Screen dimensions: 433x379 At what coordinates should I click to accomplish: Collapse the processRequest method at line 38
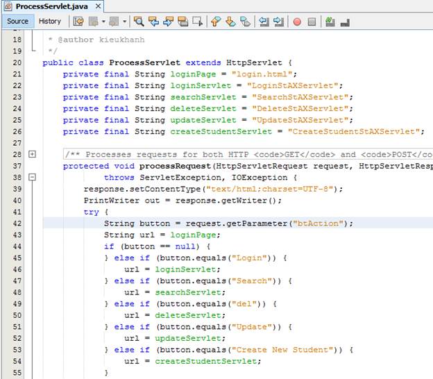point(33,177)
